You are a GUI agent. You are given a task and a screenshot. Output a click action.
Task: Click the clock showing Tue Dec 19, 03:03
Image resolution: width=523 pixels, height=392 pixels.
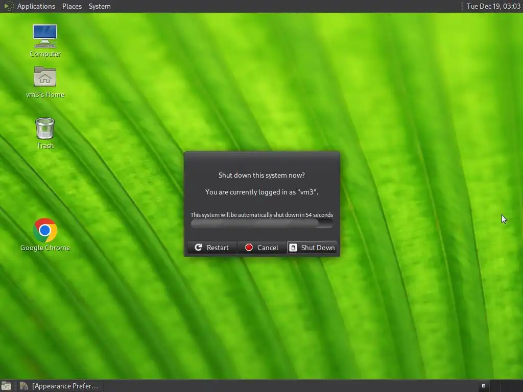click(x=493, y=6)
